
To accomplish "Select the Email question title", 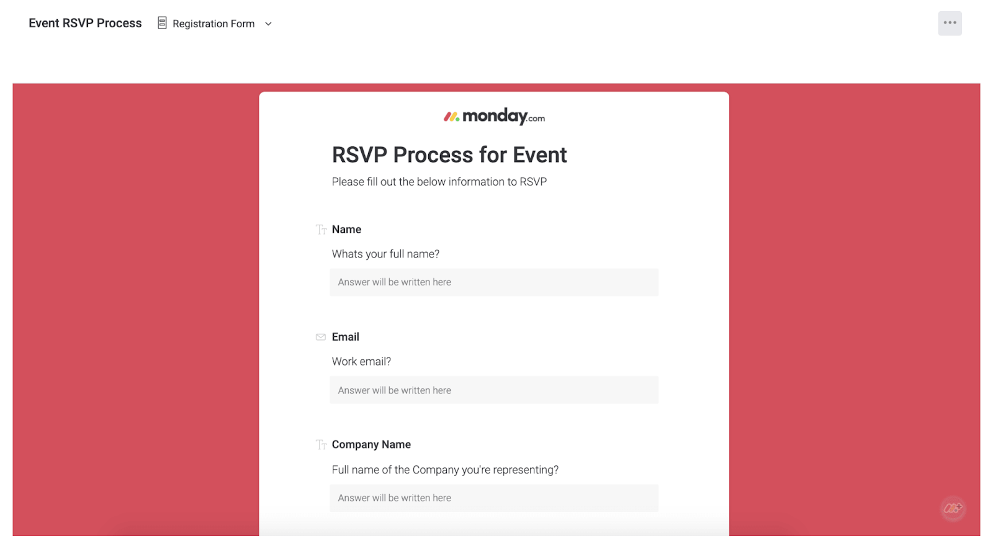I will [346, 337].
